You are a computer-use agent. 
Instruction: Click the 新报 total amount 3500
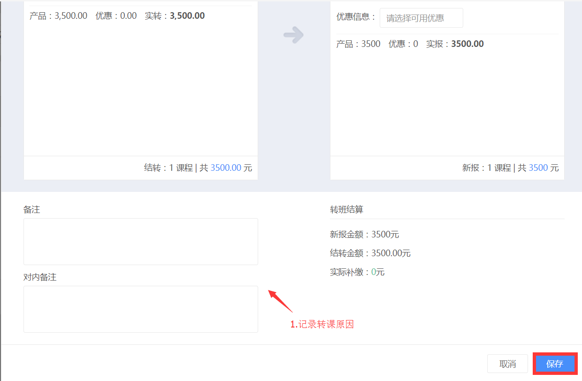point(538,168)
